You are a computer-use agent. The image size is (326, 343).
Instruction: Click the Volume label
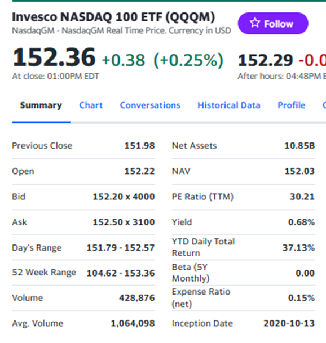tap(28, 298)
